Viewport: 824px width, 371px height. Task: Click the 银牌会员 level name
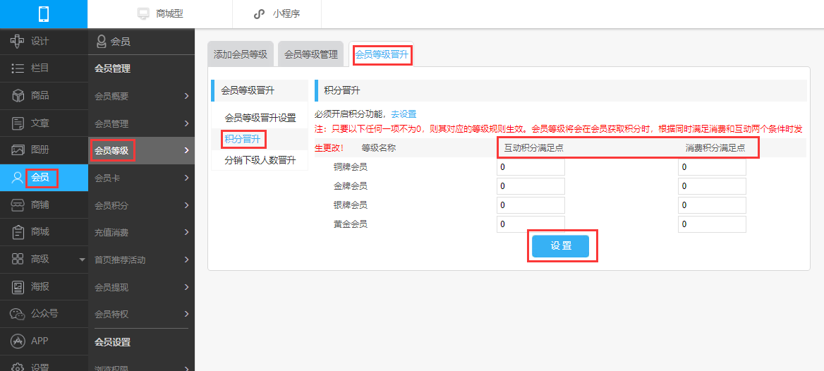coord(350,205)
